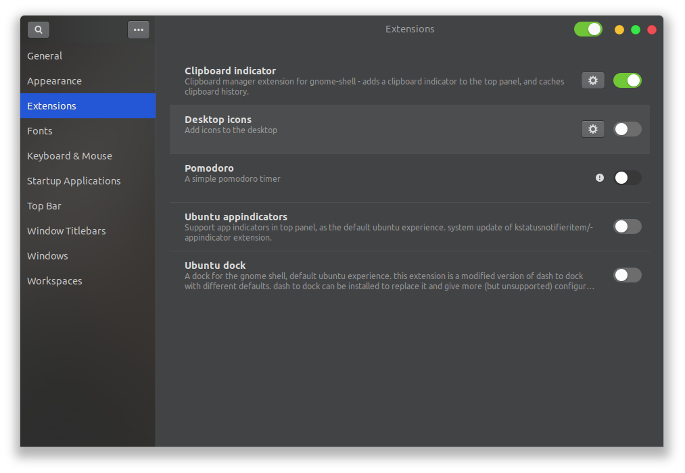This screenshot has height=473, width=685.
Task: Turn on the Pomodoro extension
Action: (x=627, y=178)
